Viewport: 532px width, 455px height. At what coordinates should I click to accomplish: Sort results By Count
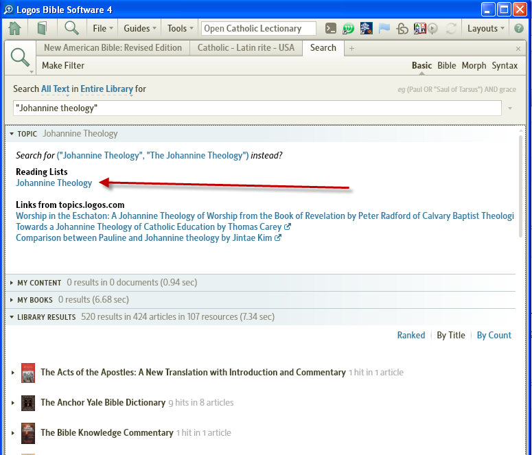click(494, 335)
